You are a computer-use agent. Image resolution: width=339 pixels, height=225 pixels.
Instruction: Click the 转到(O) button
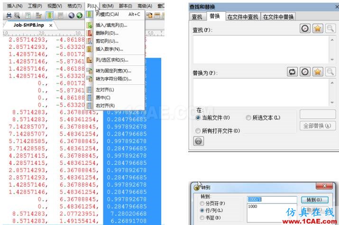314,200
